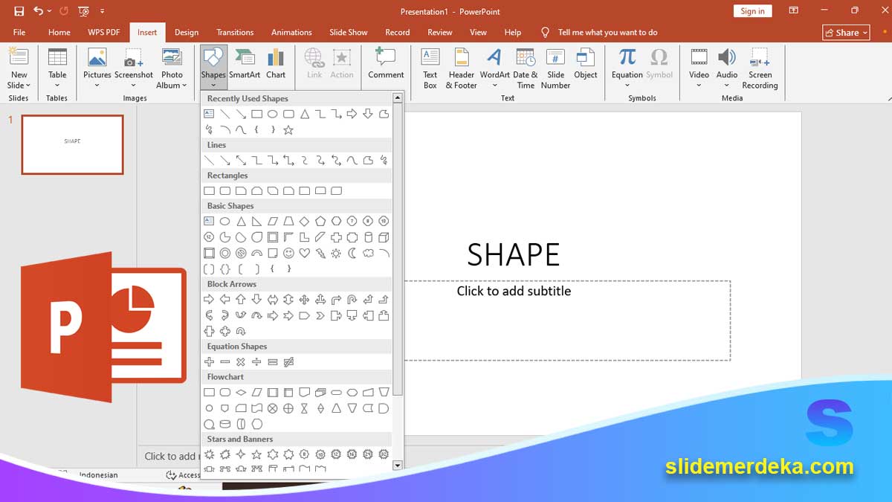Select the Multiplication Sign equation shape
Screen dimensions: 892x502
coord(241,362)
